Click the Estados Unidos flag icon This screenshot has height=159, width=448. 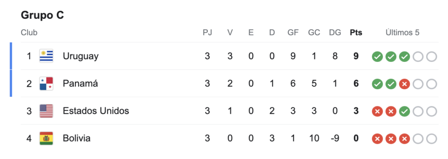[46, 111]
